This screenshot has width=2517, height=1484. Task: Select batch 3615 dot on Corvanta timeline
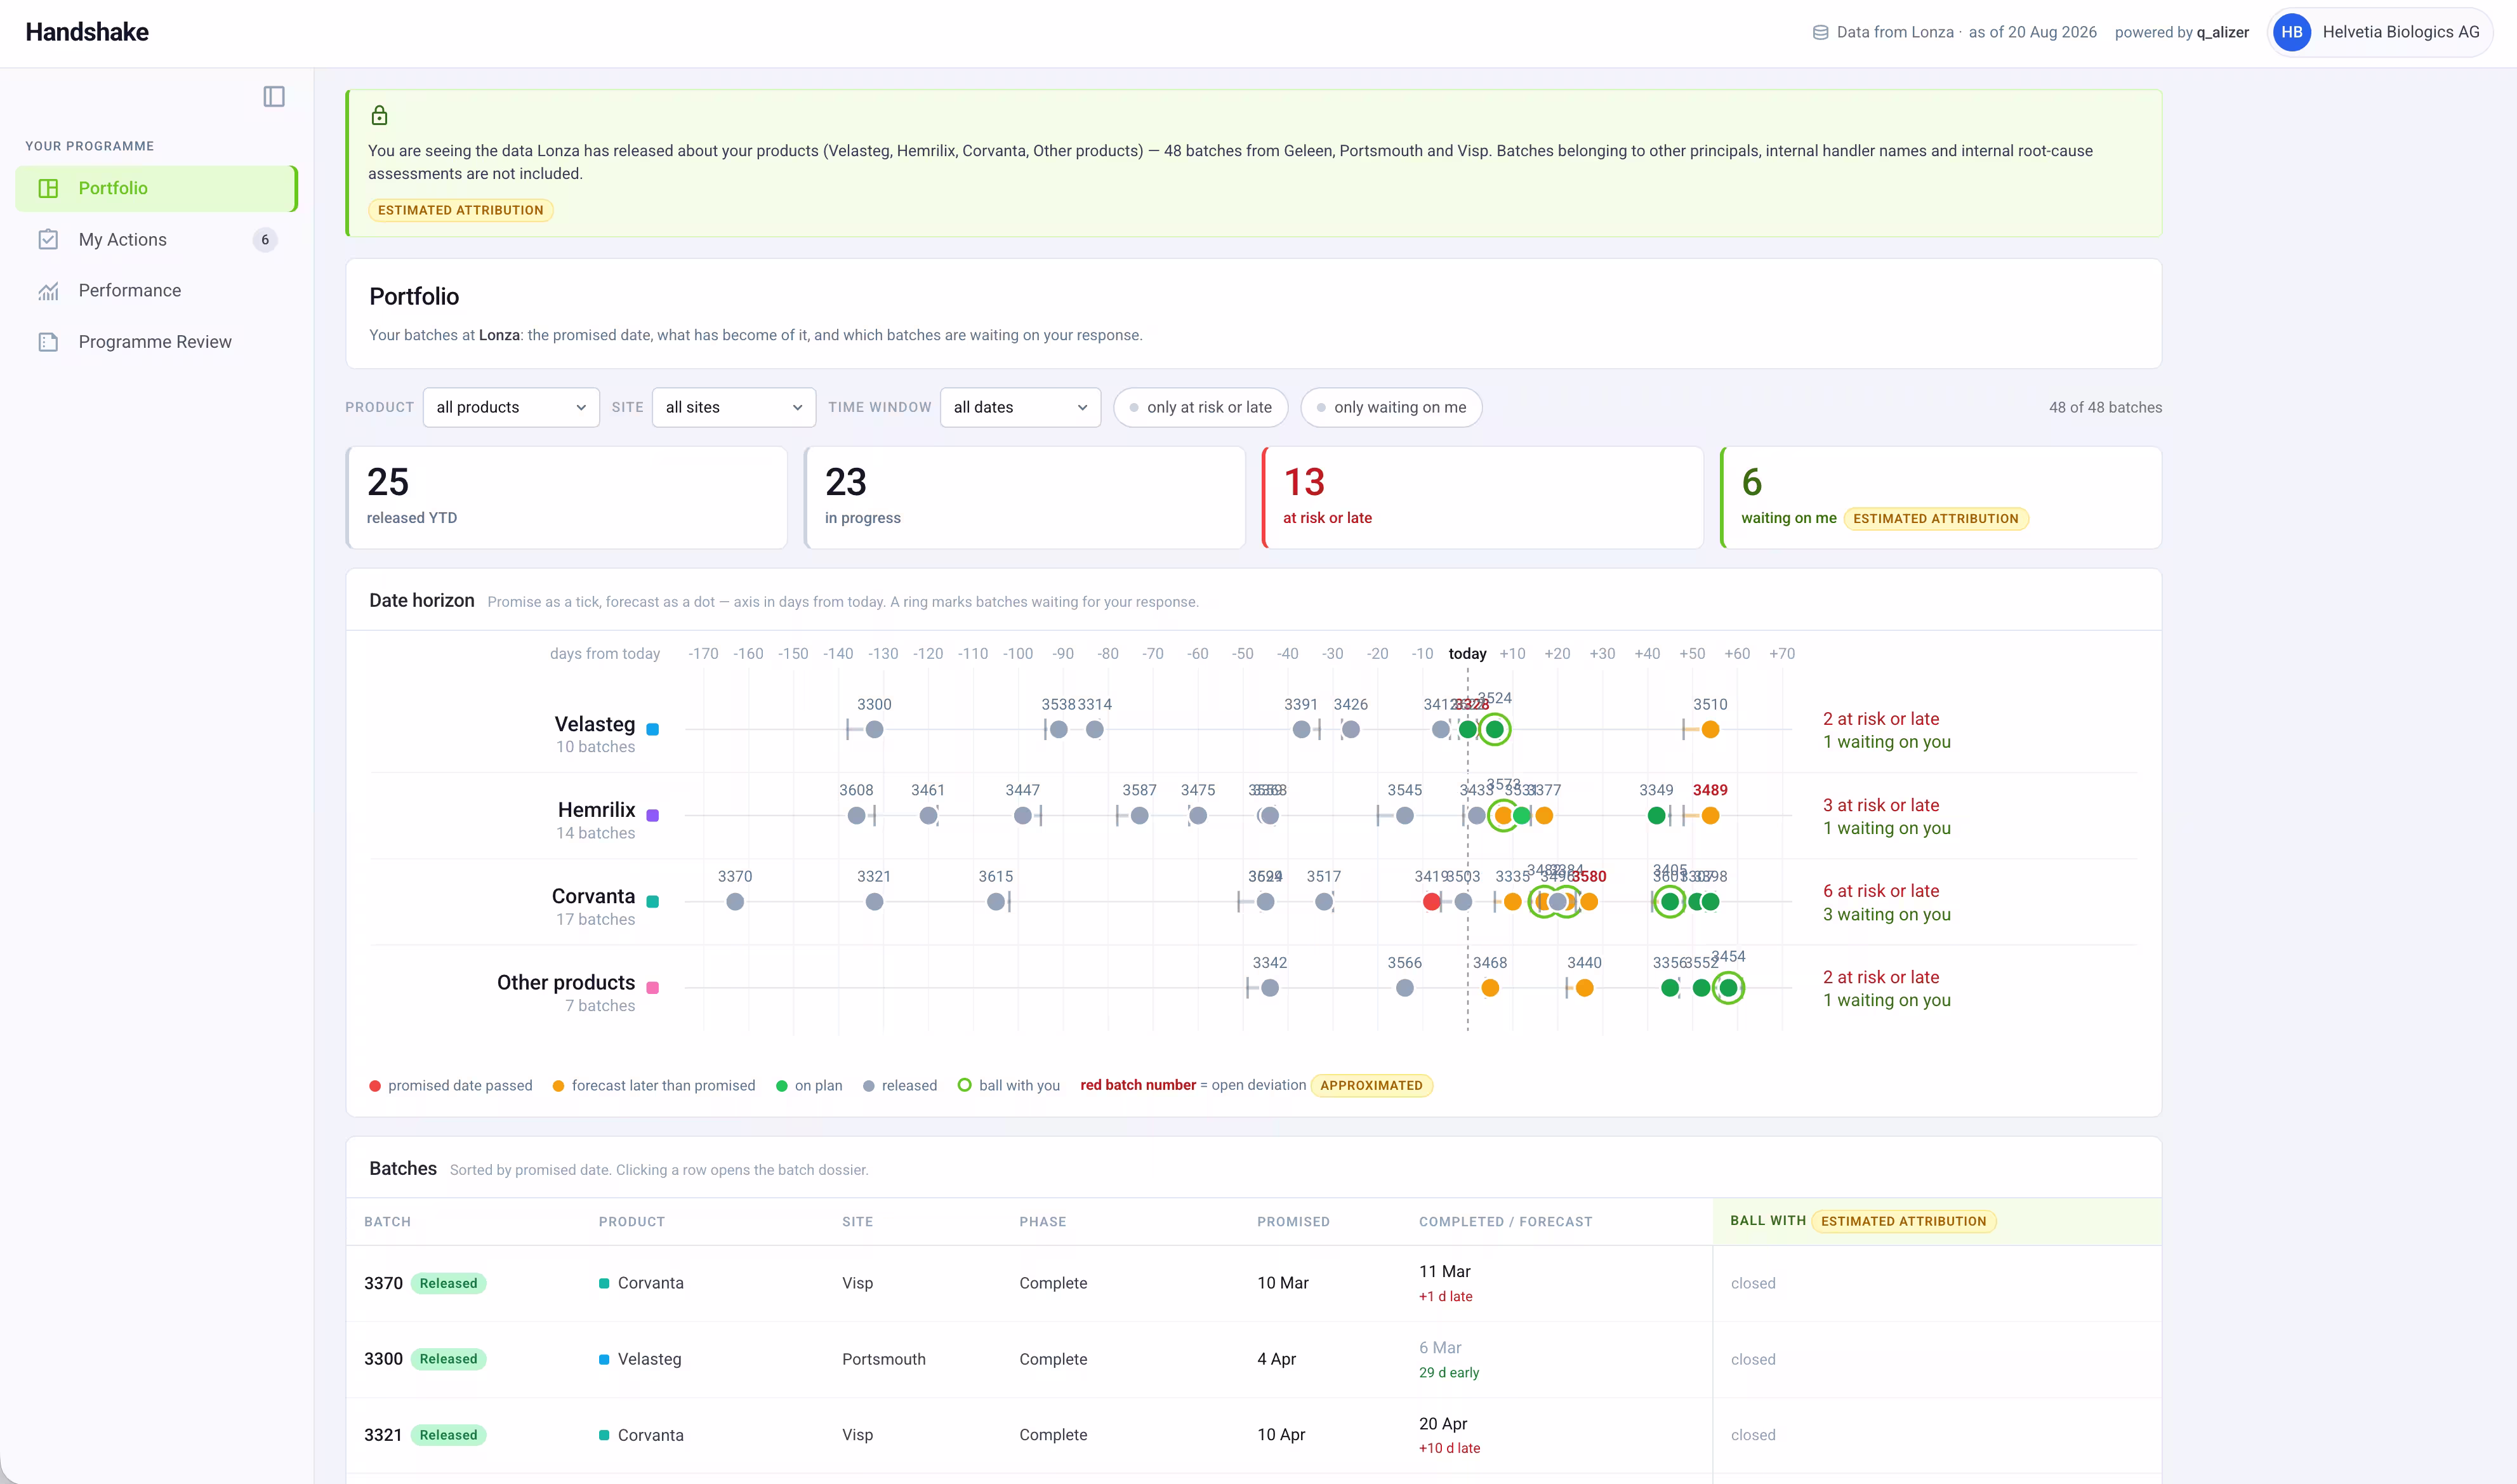click(x=996, y=902)
